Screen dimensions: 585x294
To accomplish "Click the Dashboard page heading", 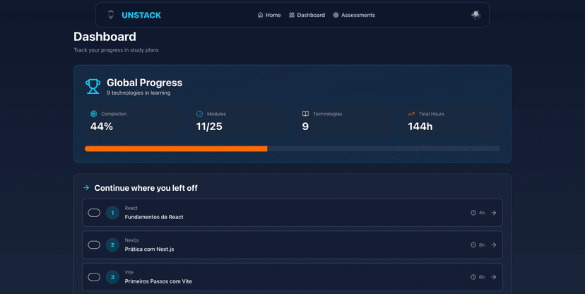I will coord(105,37).
